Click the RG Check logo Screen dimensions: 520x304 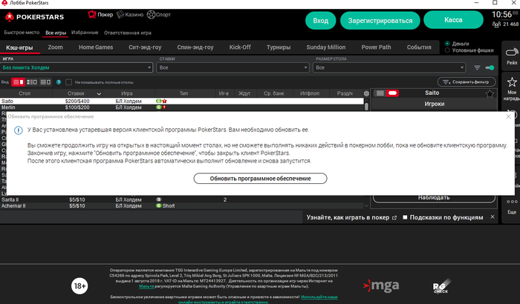tap(441, 286)
